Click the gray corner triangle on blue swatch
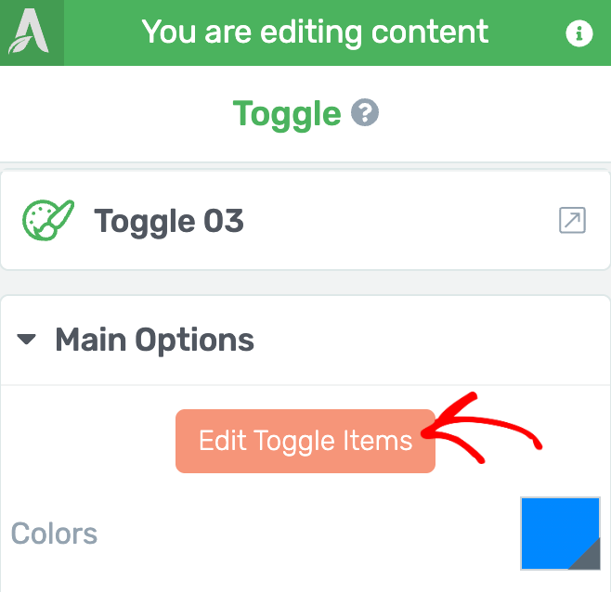This screenshot has width=611, height=592. [589, 558]
